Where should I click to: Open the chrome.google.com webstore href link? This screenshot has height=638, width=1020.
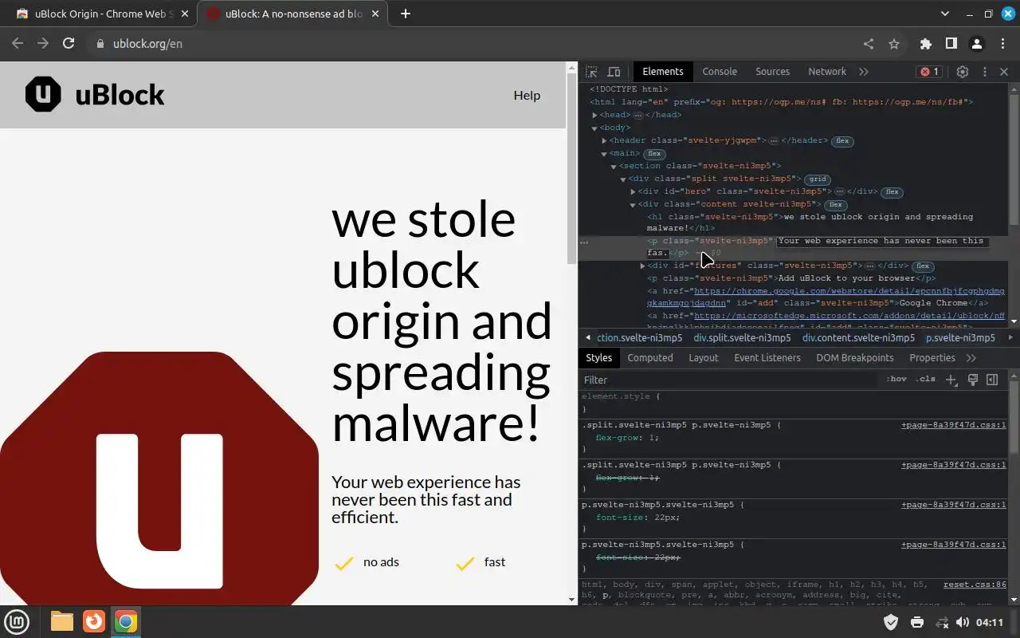click(x=826, y=297)
